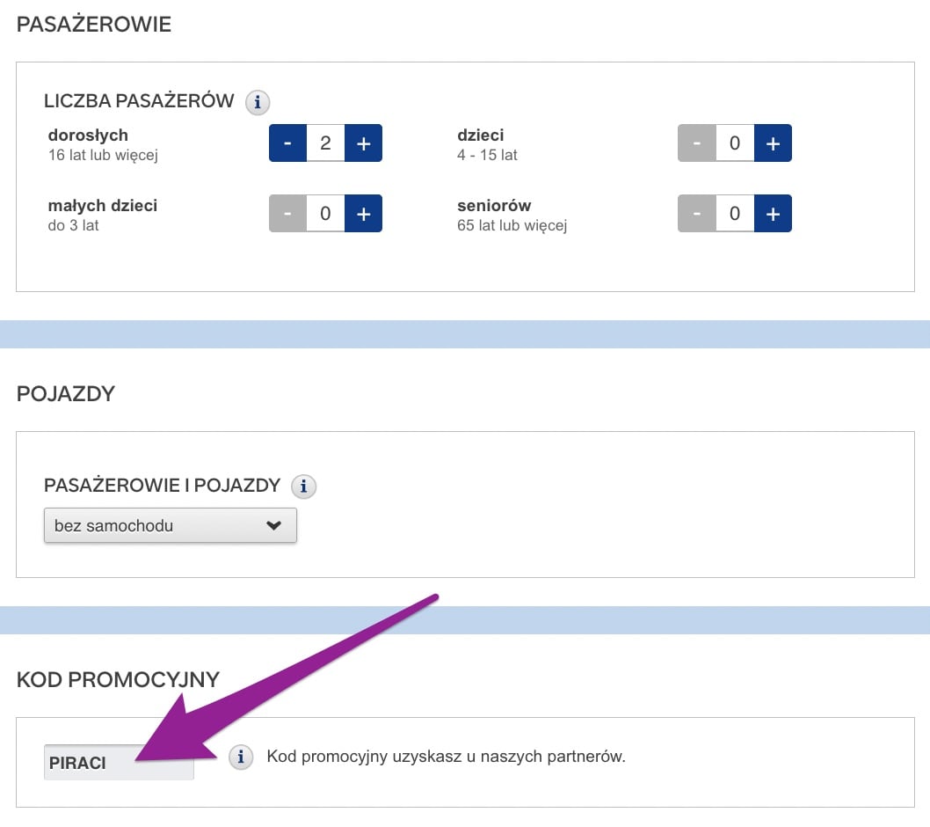
Task: Select the dzieci quantity value field
Action: point(735,143)
